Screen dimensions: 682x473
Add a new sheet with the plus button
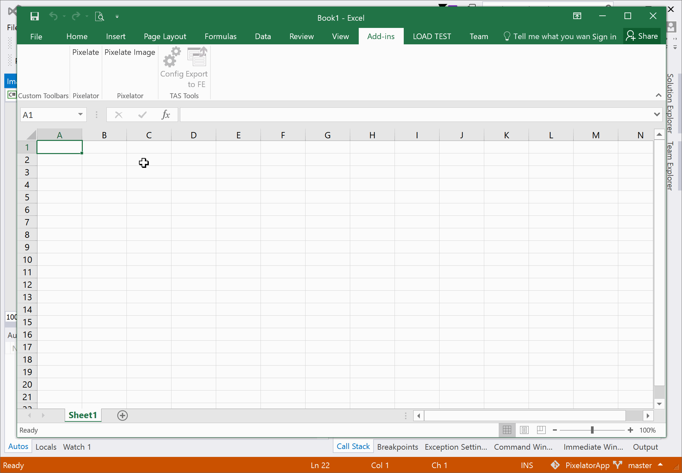tap(122, 415)
